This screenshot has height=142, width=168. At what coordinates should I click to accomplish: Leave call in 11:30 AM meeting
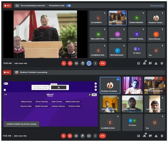(x=102, y=63)
